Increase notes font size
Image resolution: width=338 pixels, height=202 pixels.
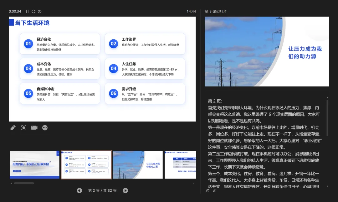tap(207, 190)
